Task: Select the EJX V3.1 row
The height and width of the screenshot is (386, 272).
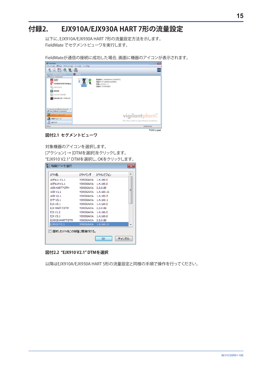Action: coord(89,216)
